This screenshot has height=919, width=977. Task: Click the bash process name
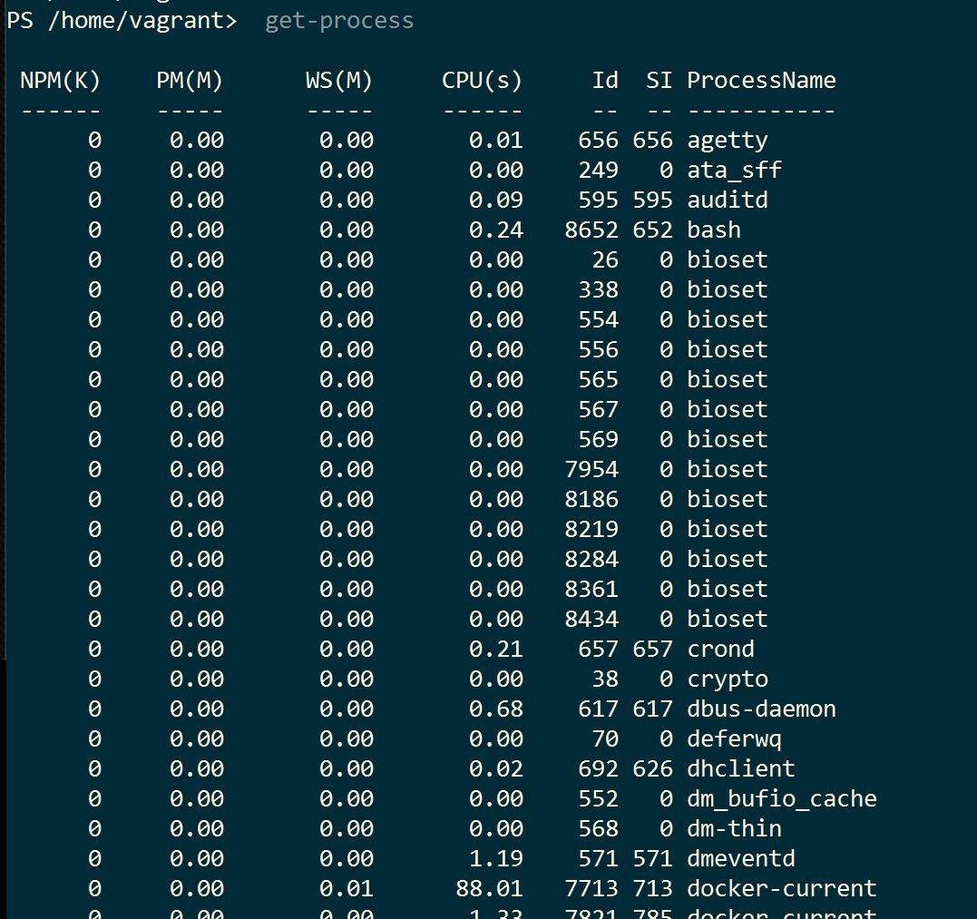714,230
